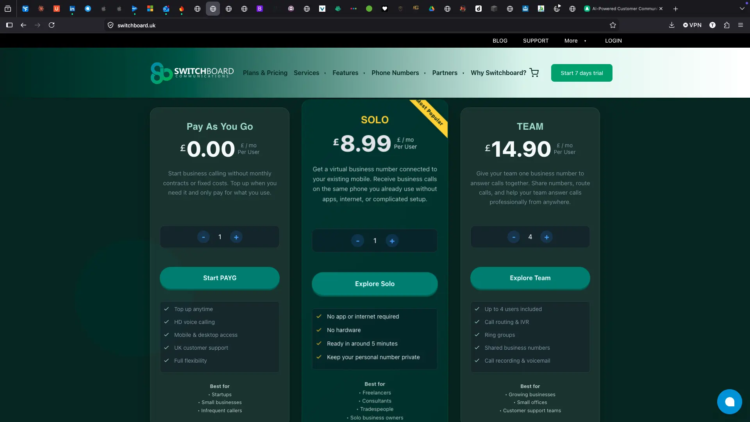The image size is (750, 422).
Task: Decrease SOLO plan user count
Action: coord(357,241)
